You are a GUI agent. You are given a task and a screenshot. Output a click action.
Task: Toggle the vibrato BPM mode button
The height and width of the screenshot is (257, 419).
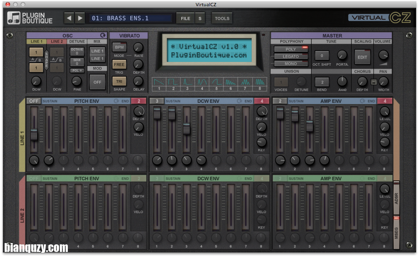pos(119,47)
